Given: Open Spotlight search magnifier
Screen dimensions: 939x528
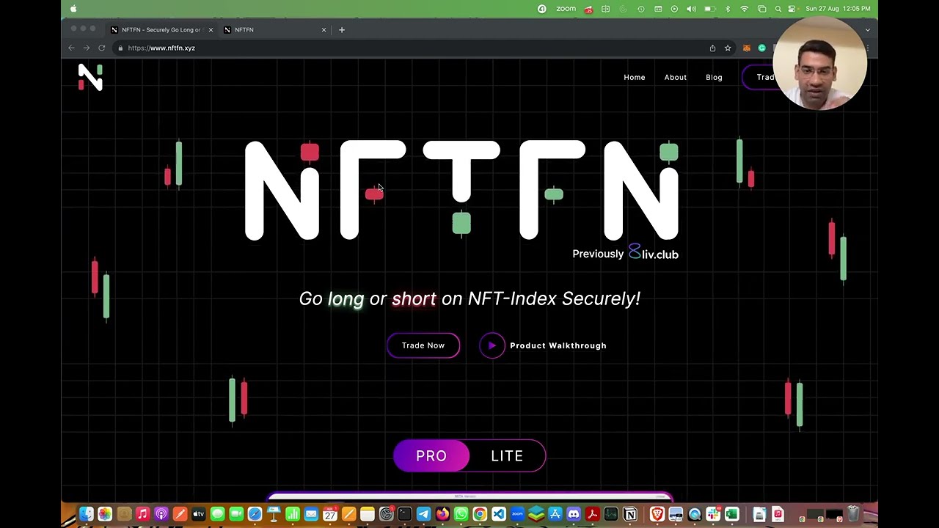Looking at the screenshot, I should coord(778,9).
